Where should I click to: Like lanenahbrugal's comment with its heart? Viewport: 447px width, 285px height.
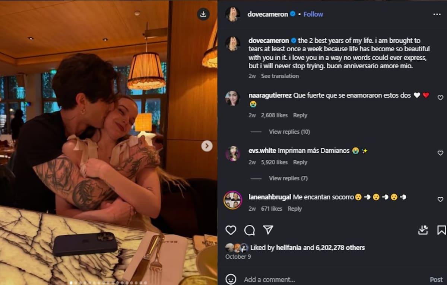(440, 199)
